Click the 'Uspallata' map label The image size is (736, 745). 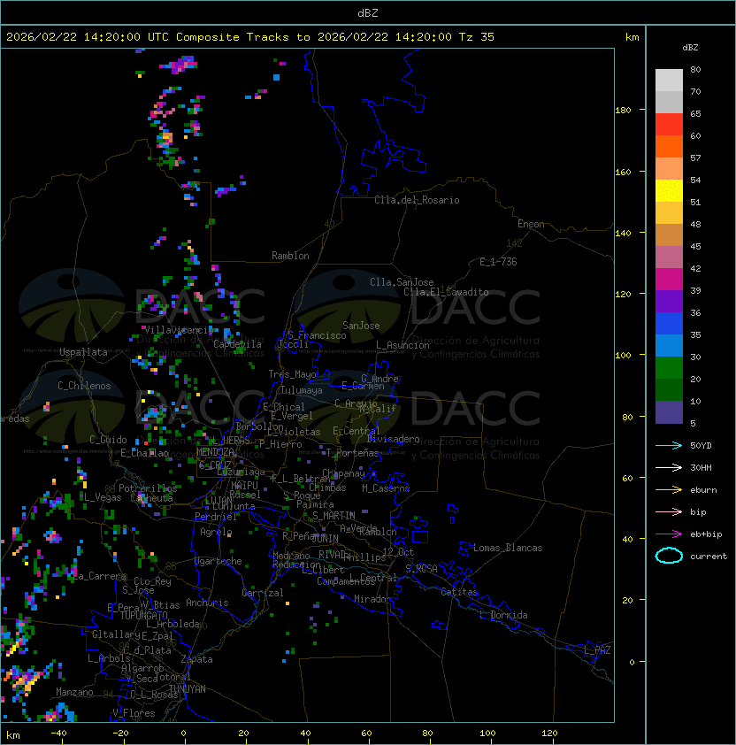point(83,352)
